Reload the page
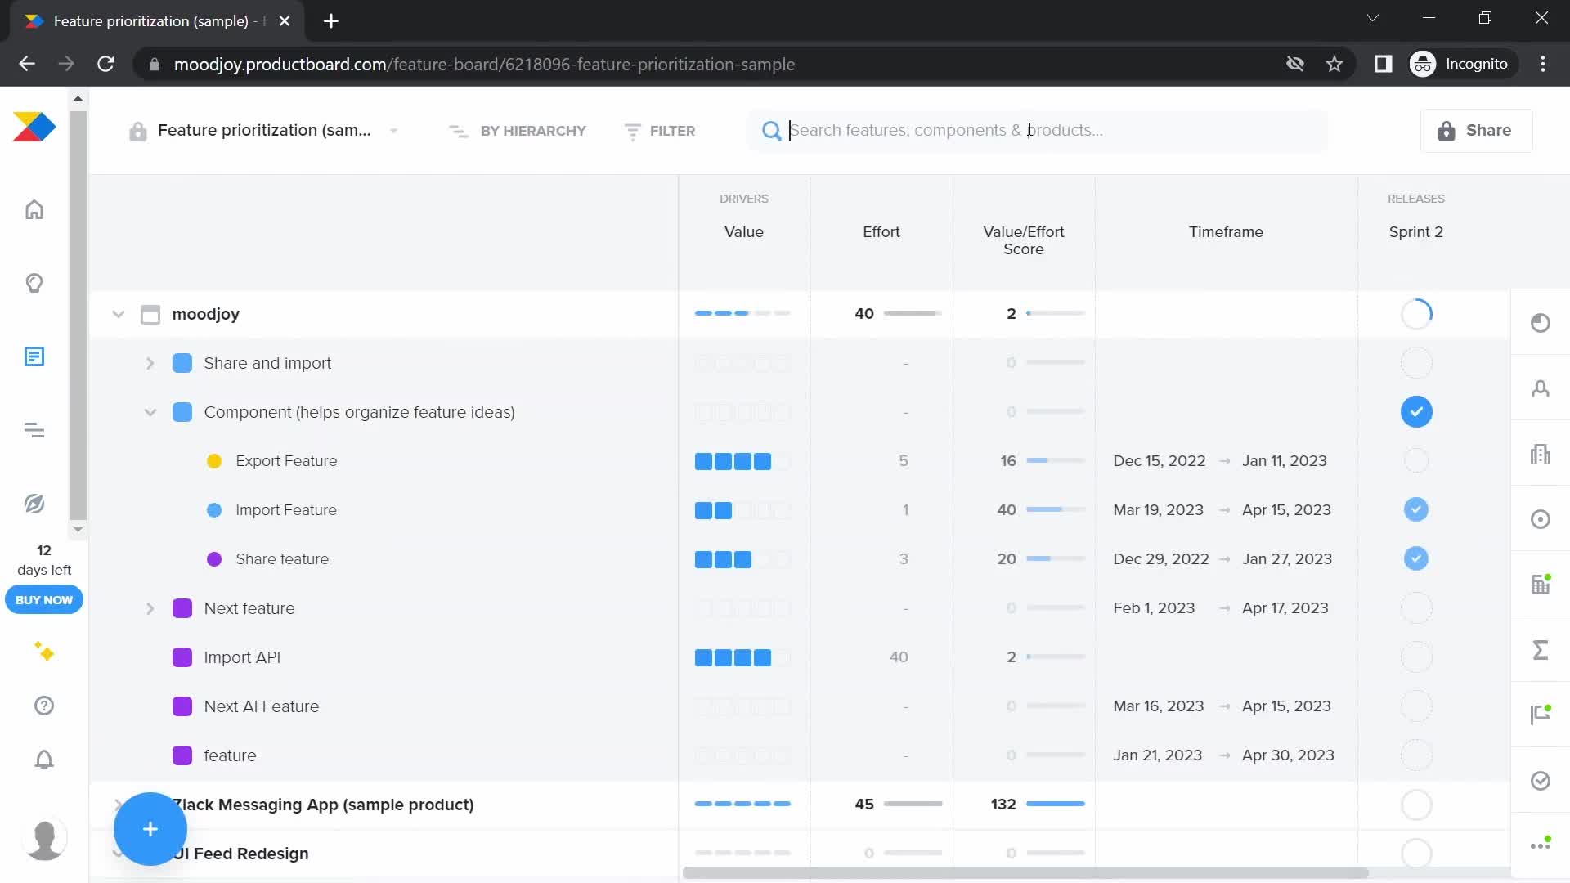1570x883 pixels. (x=106, y=64)
